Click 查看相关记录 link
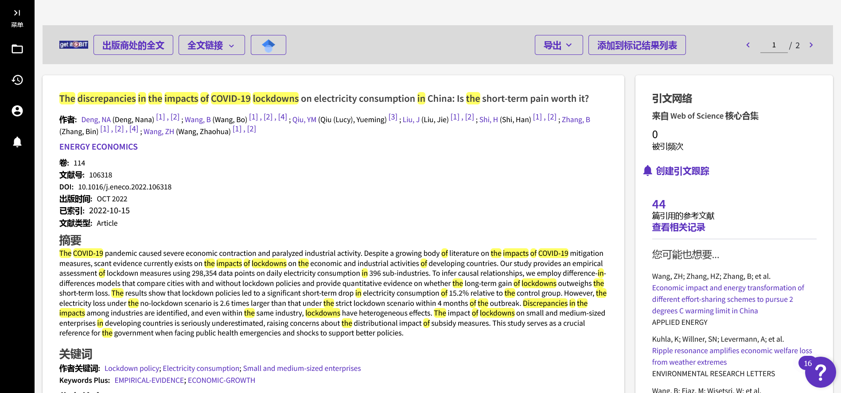 coord(678,227)
